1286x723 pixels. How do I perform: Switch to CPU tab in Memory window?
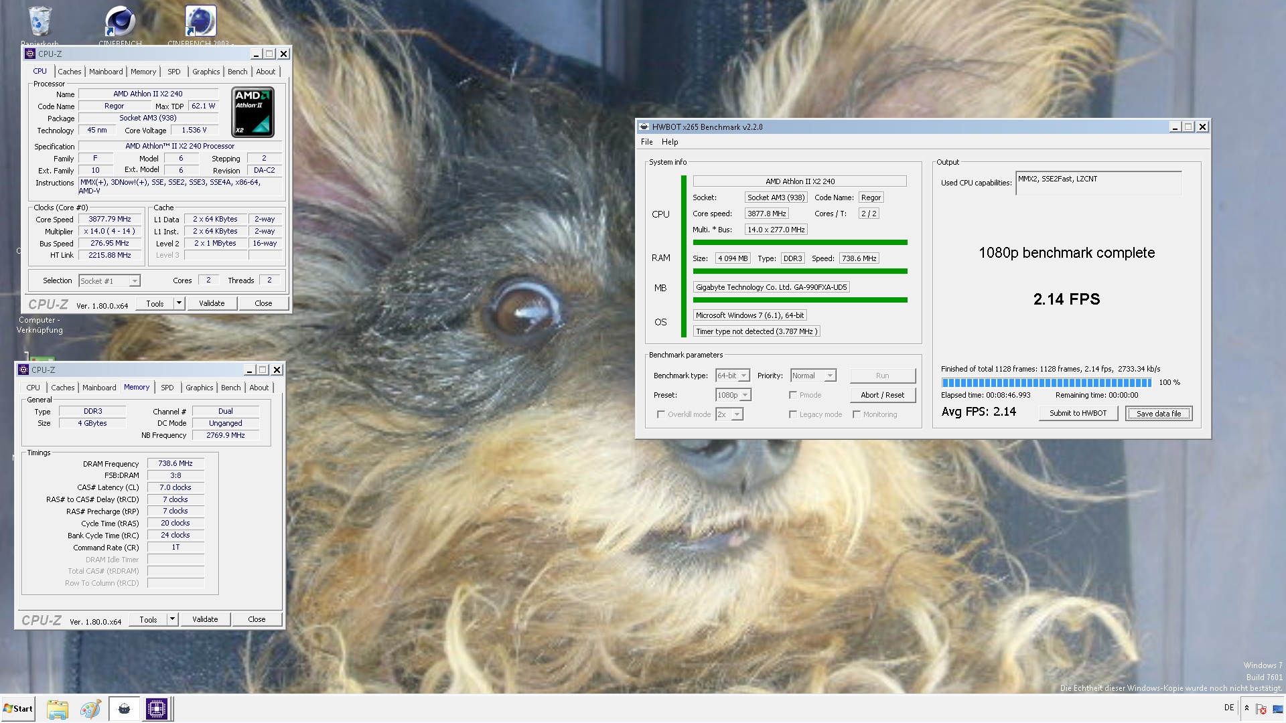(x=33, y=388)
